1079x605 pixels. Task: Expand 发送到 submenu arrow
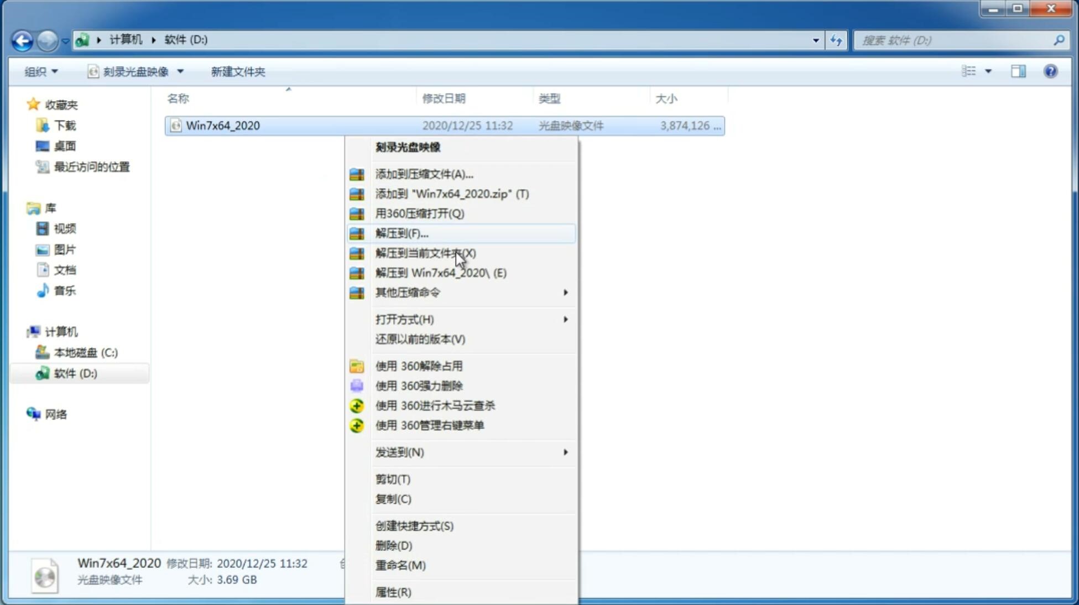coord(565,452)
